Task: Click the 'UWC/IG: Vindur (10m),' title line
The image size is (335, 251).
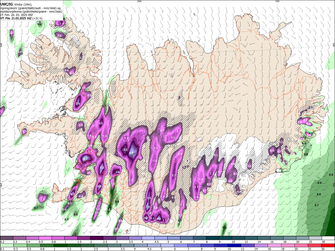Action: [16, 4]
